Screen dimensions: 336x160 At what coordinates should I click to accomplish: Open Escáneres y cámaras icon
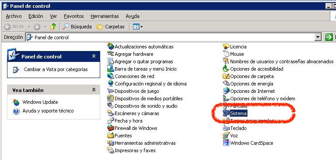tap(111, 113)
